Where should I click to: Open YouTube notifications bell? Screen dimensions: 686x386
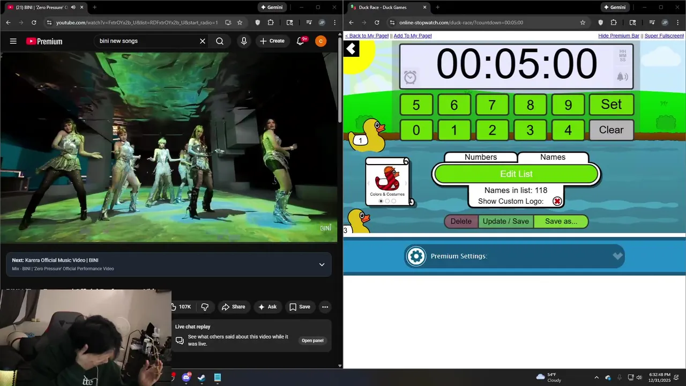pos(300,41)
